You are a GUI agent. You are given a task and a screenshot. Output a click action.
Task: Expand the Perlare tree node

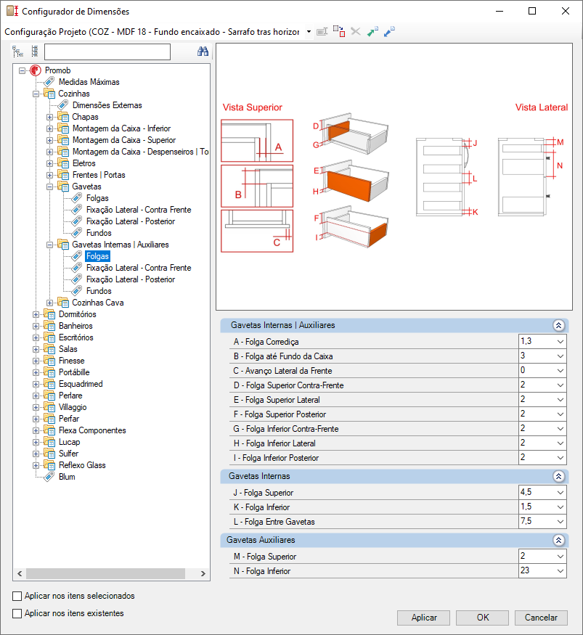36,396
